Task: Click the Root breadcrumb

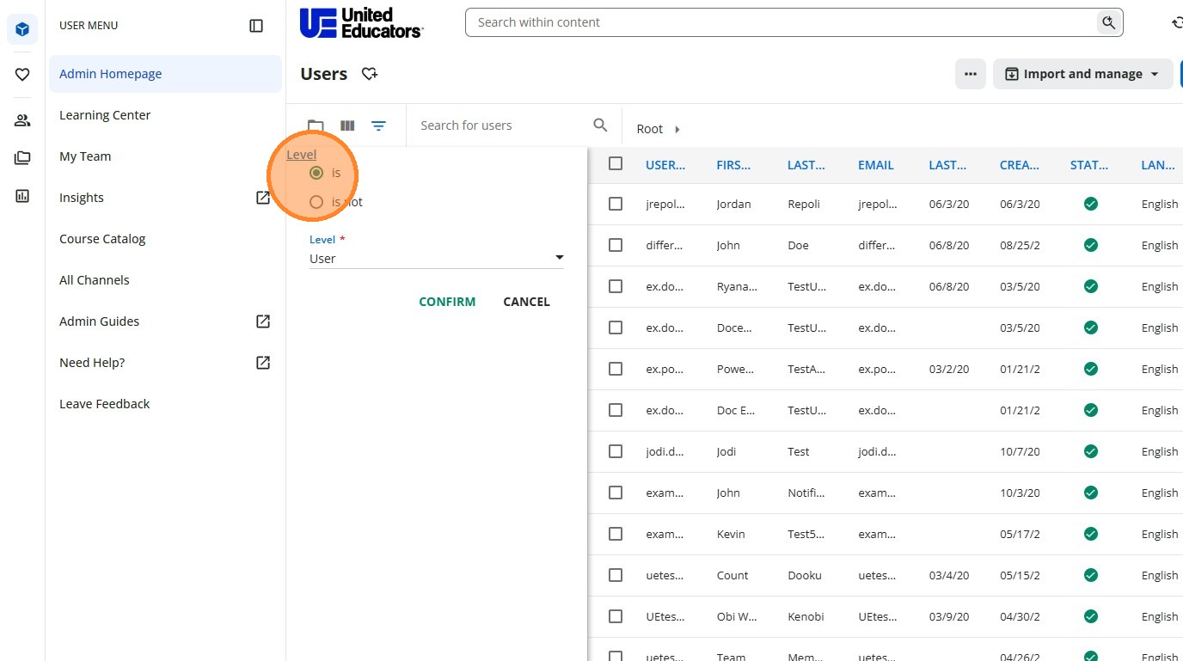Action: pyautogui.click(x=650, y=129)
